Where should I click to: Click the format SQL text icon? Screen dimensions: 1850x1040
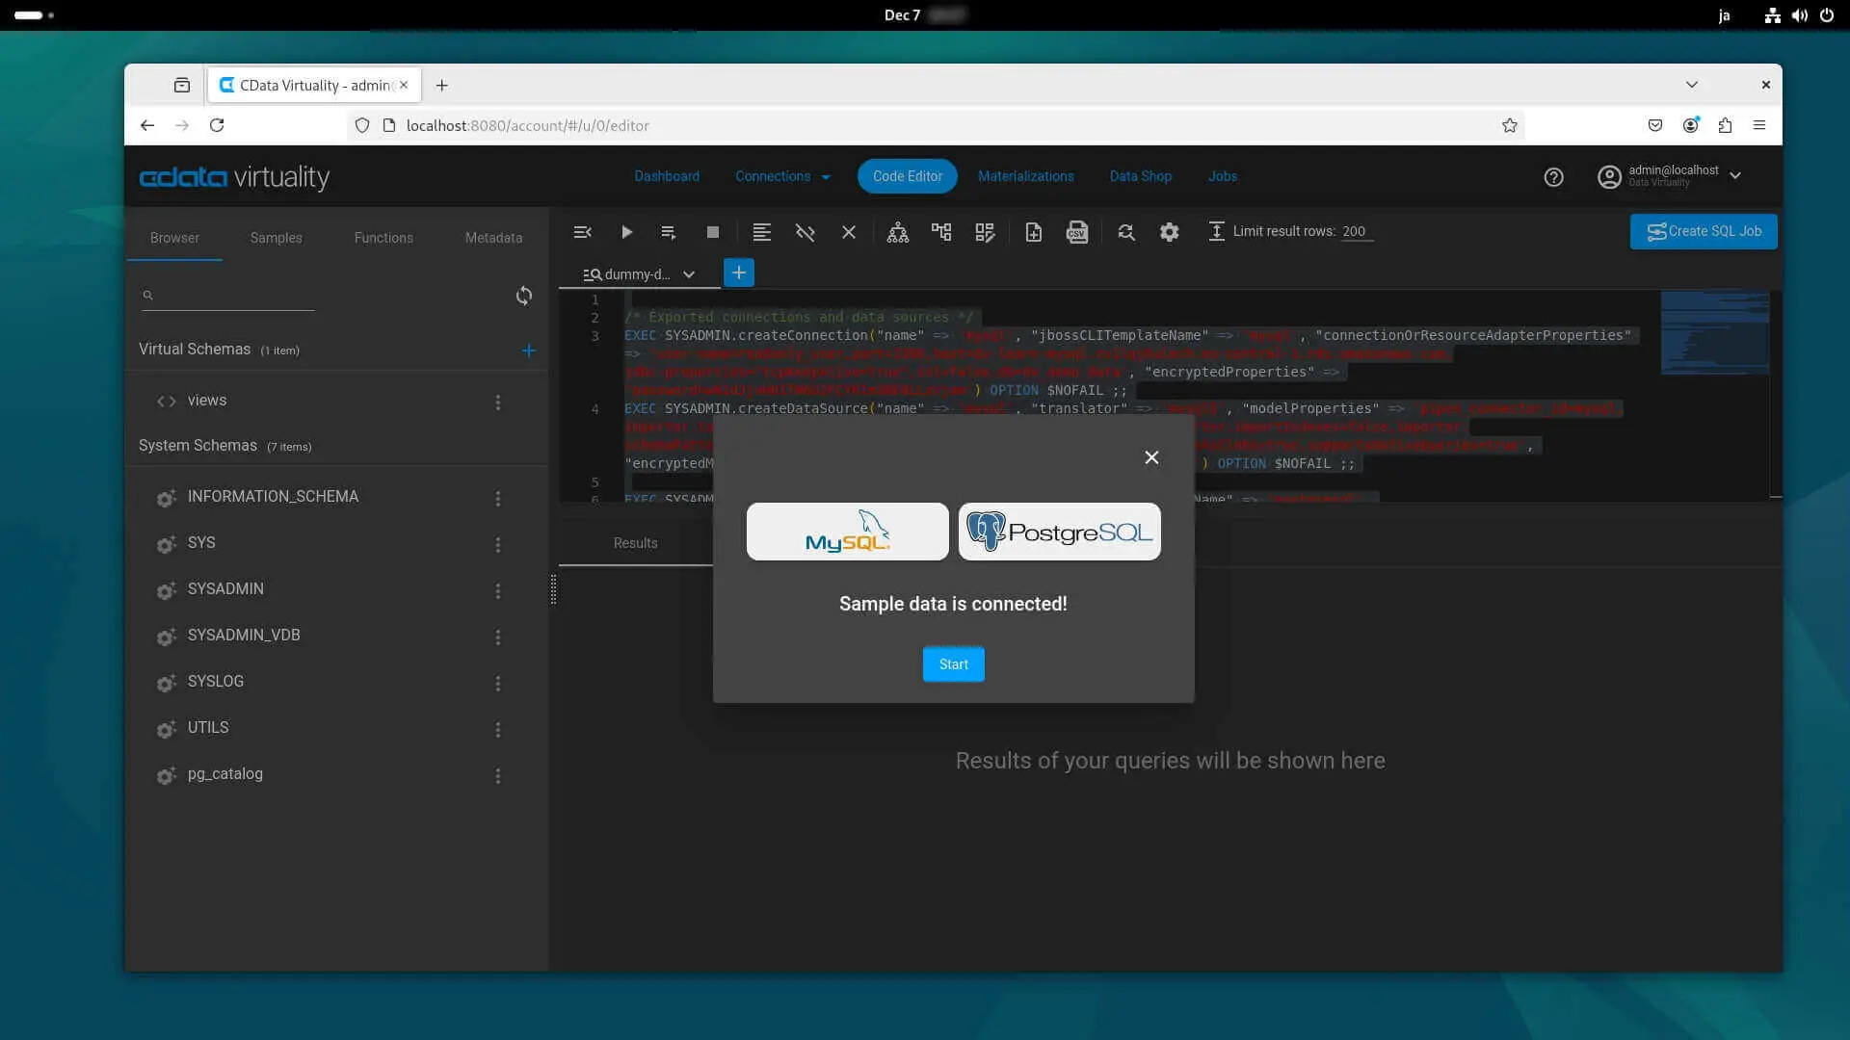point(761,232)
